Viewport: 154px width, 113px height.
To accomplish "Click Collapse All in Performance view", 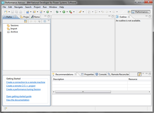I will pos(45,21).
